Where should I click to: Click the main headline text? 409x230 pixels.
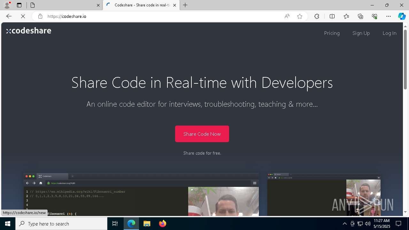click(202, 83)
